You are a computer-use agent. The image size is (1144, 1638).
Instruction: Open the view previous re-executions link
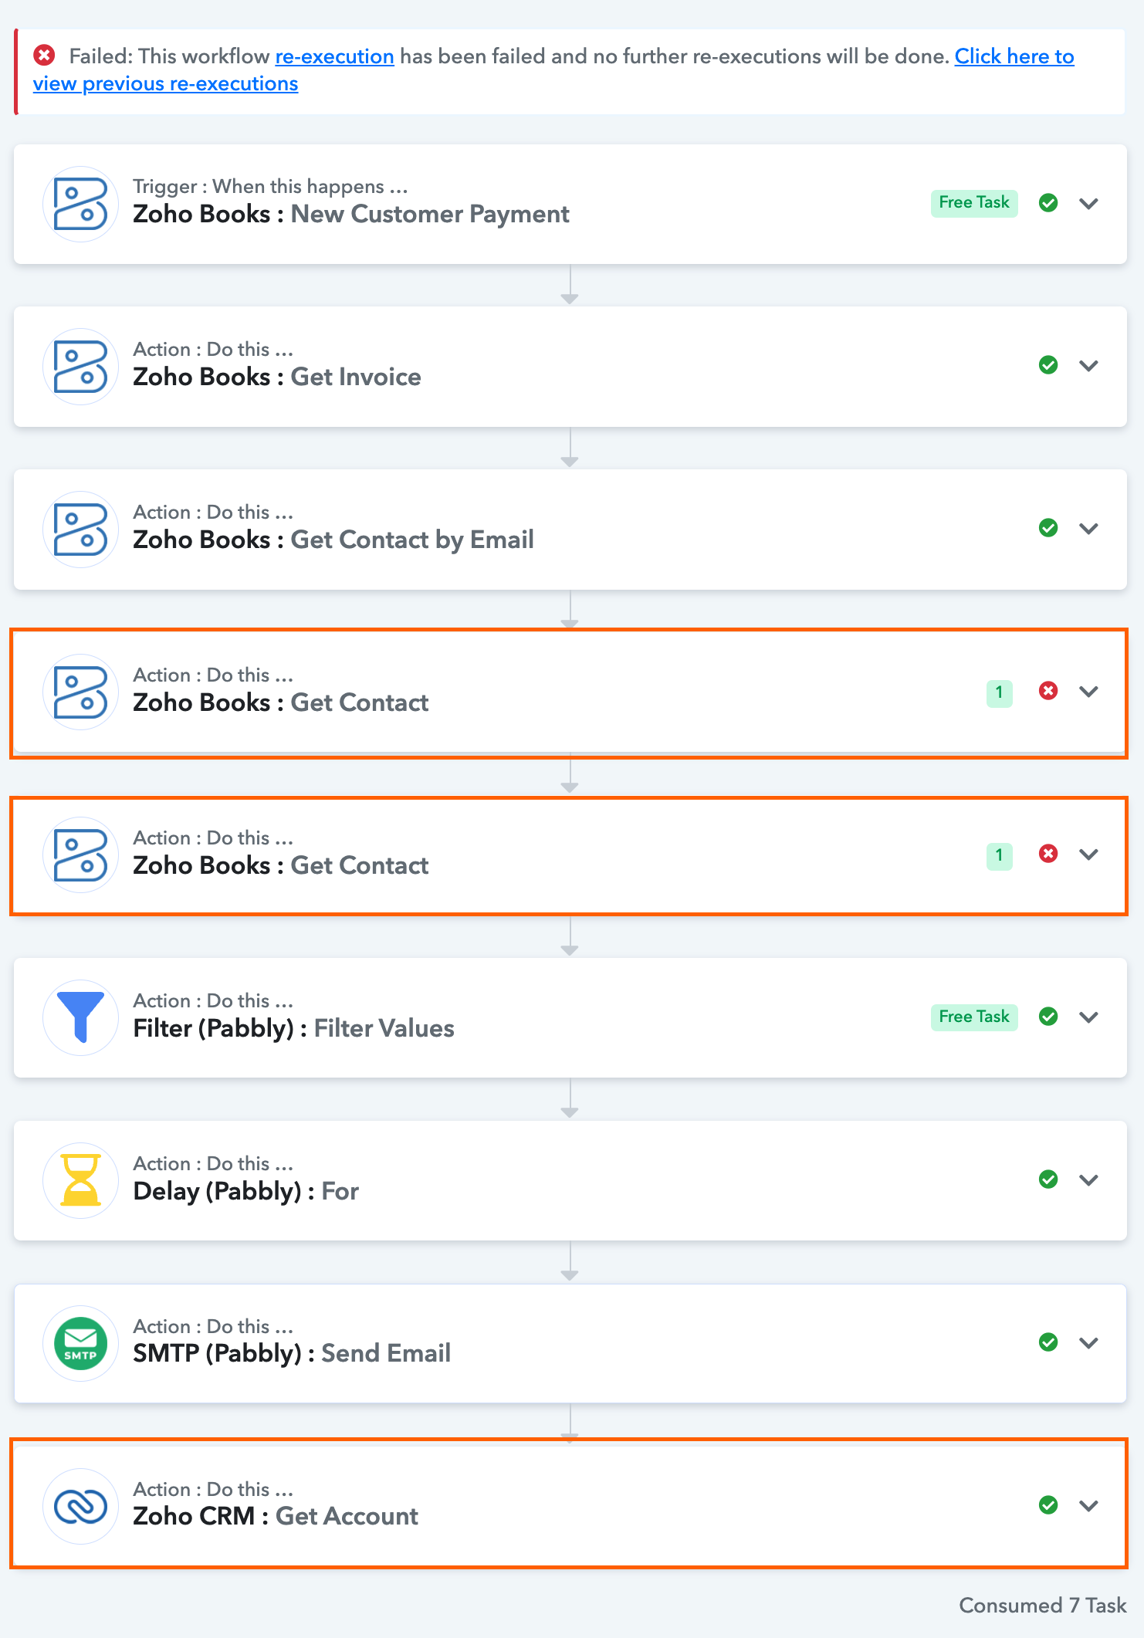(165, 83)
